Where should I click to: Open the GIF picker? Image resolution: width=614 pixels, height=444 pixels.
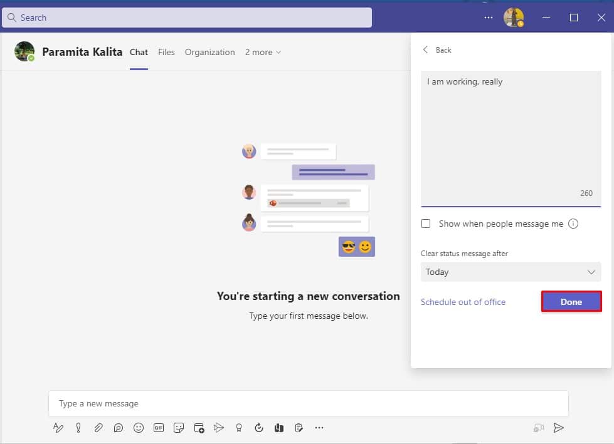[x=158, y=428]
